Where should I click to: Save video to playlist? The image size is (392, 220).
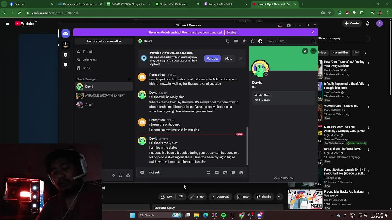243,197
